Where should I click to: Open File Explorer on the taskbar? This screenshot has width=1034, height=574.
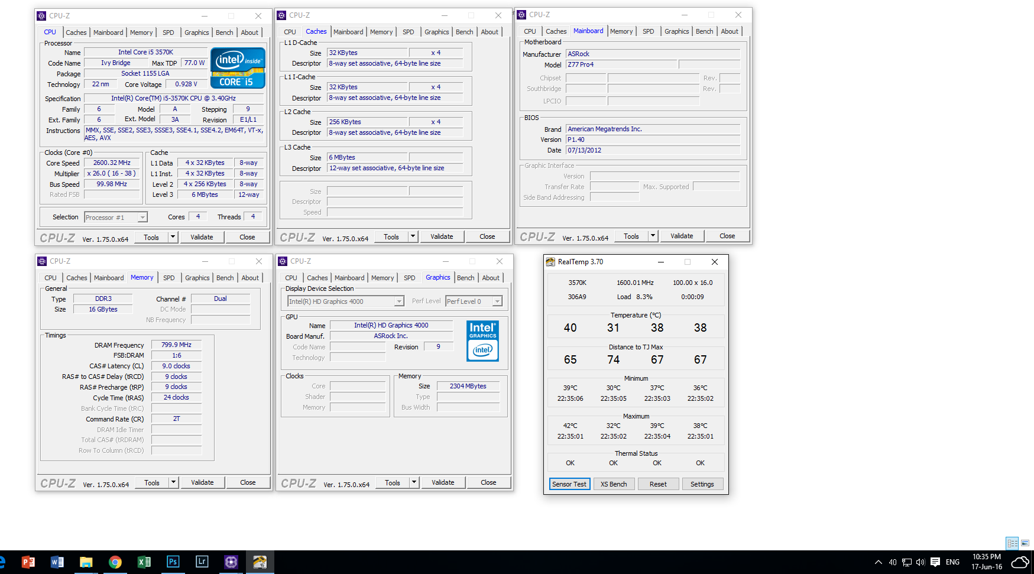pos(86,562)
